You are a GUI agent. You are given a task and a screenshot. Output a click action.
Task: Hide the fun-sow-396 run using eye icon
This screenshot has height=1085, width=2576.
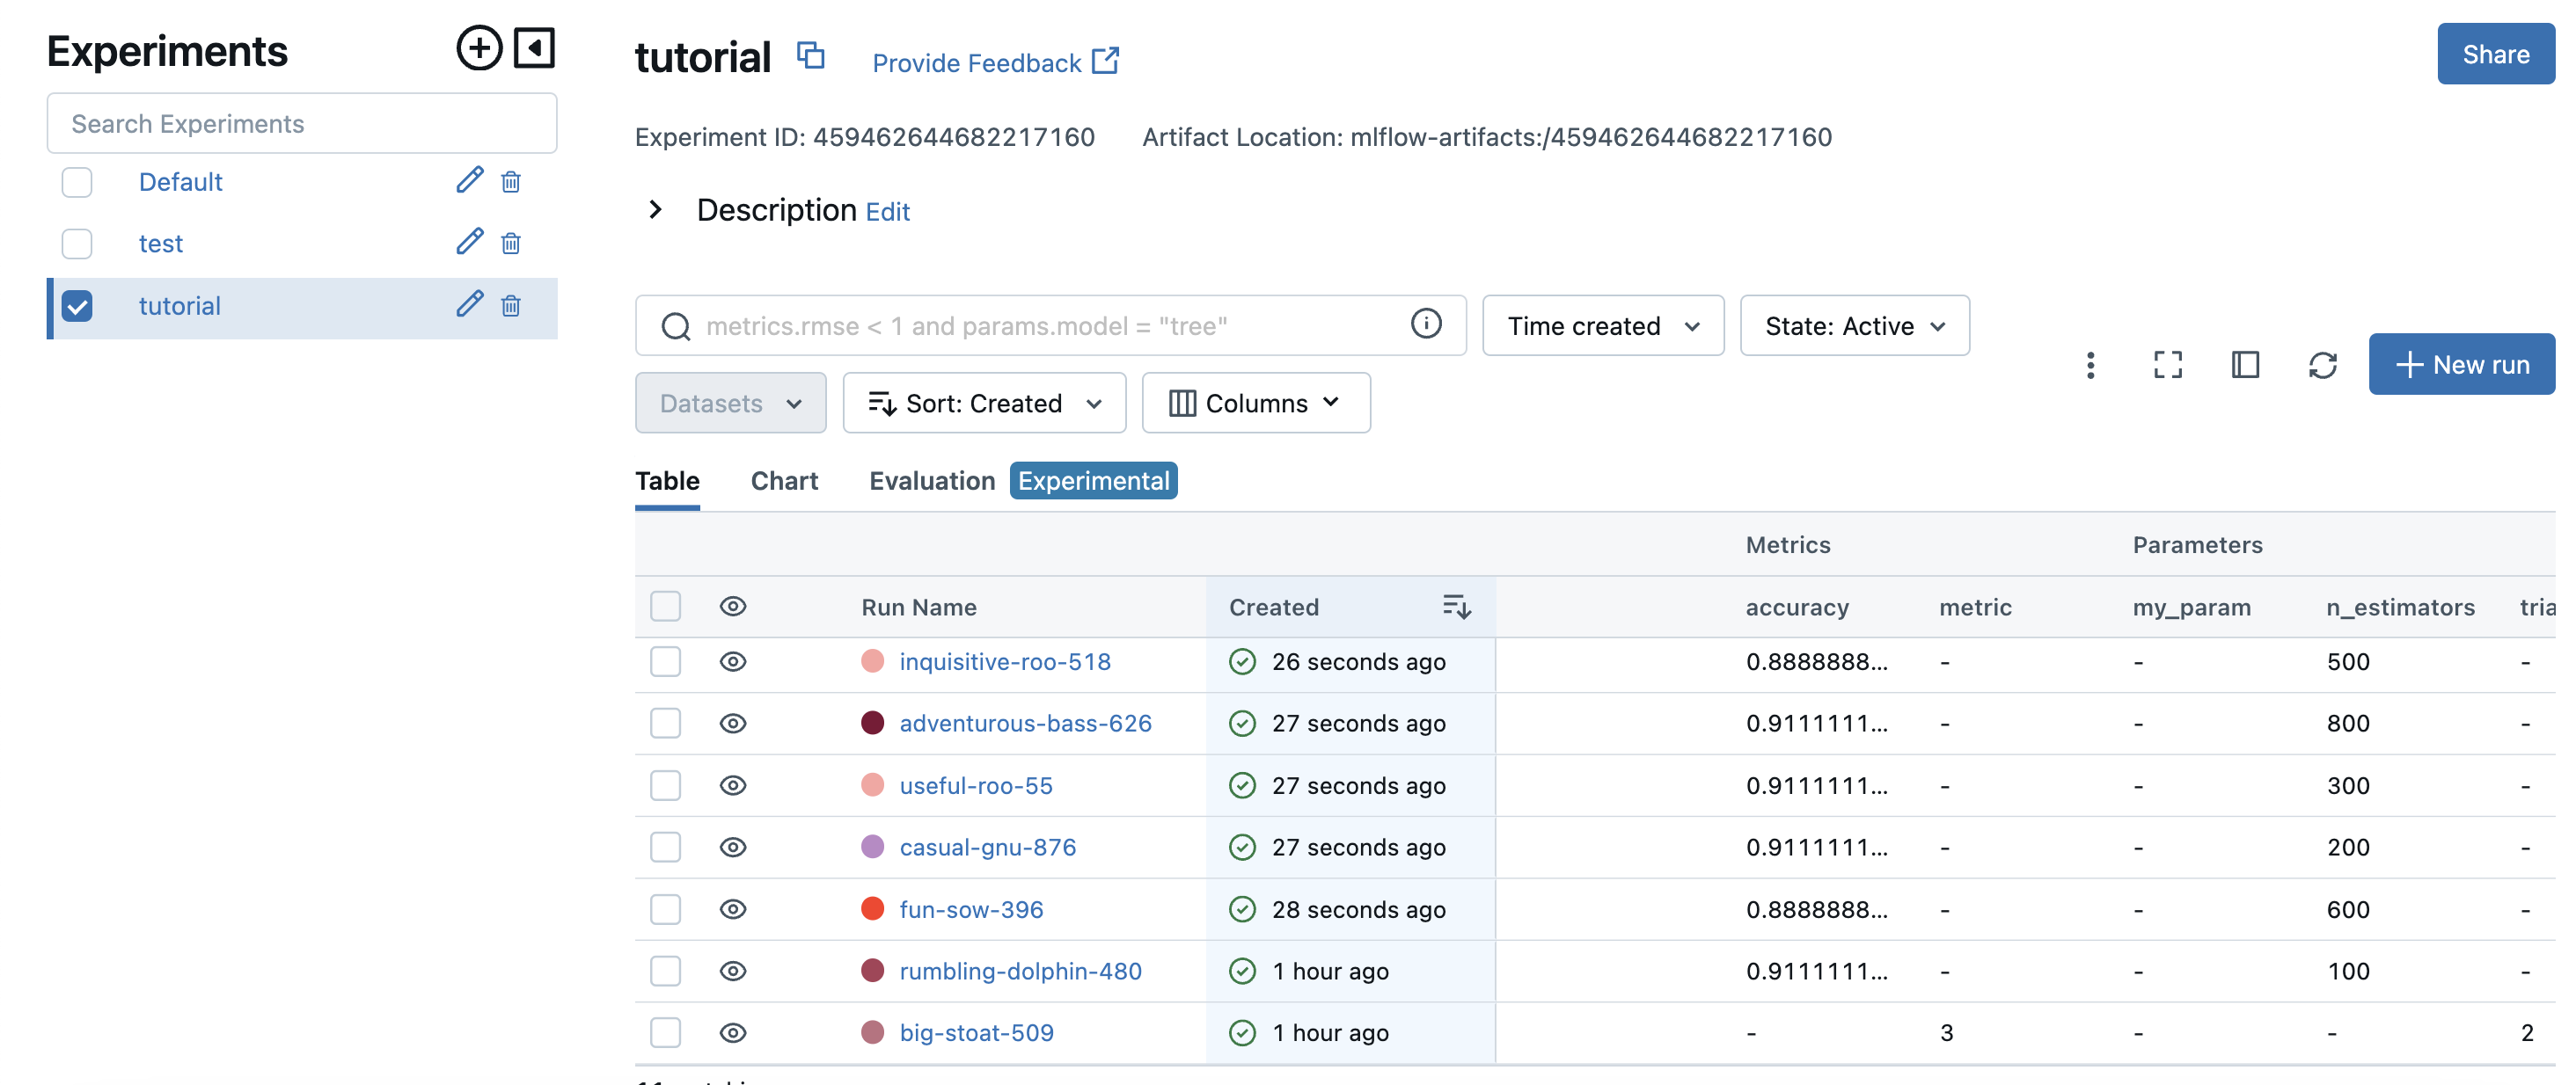733,909
